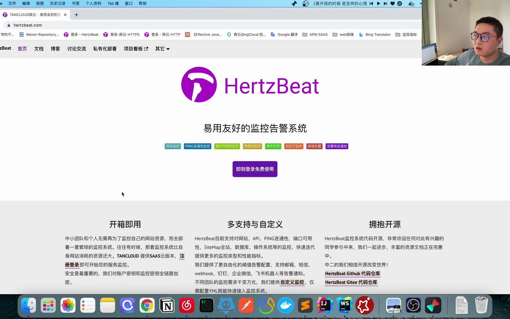Launch ETCD Manager from the dock

(x=226, y=305)
